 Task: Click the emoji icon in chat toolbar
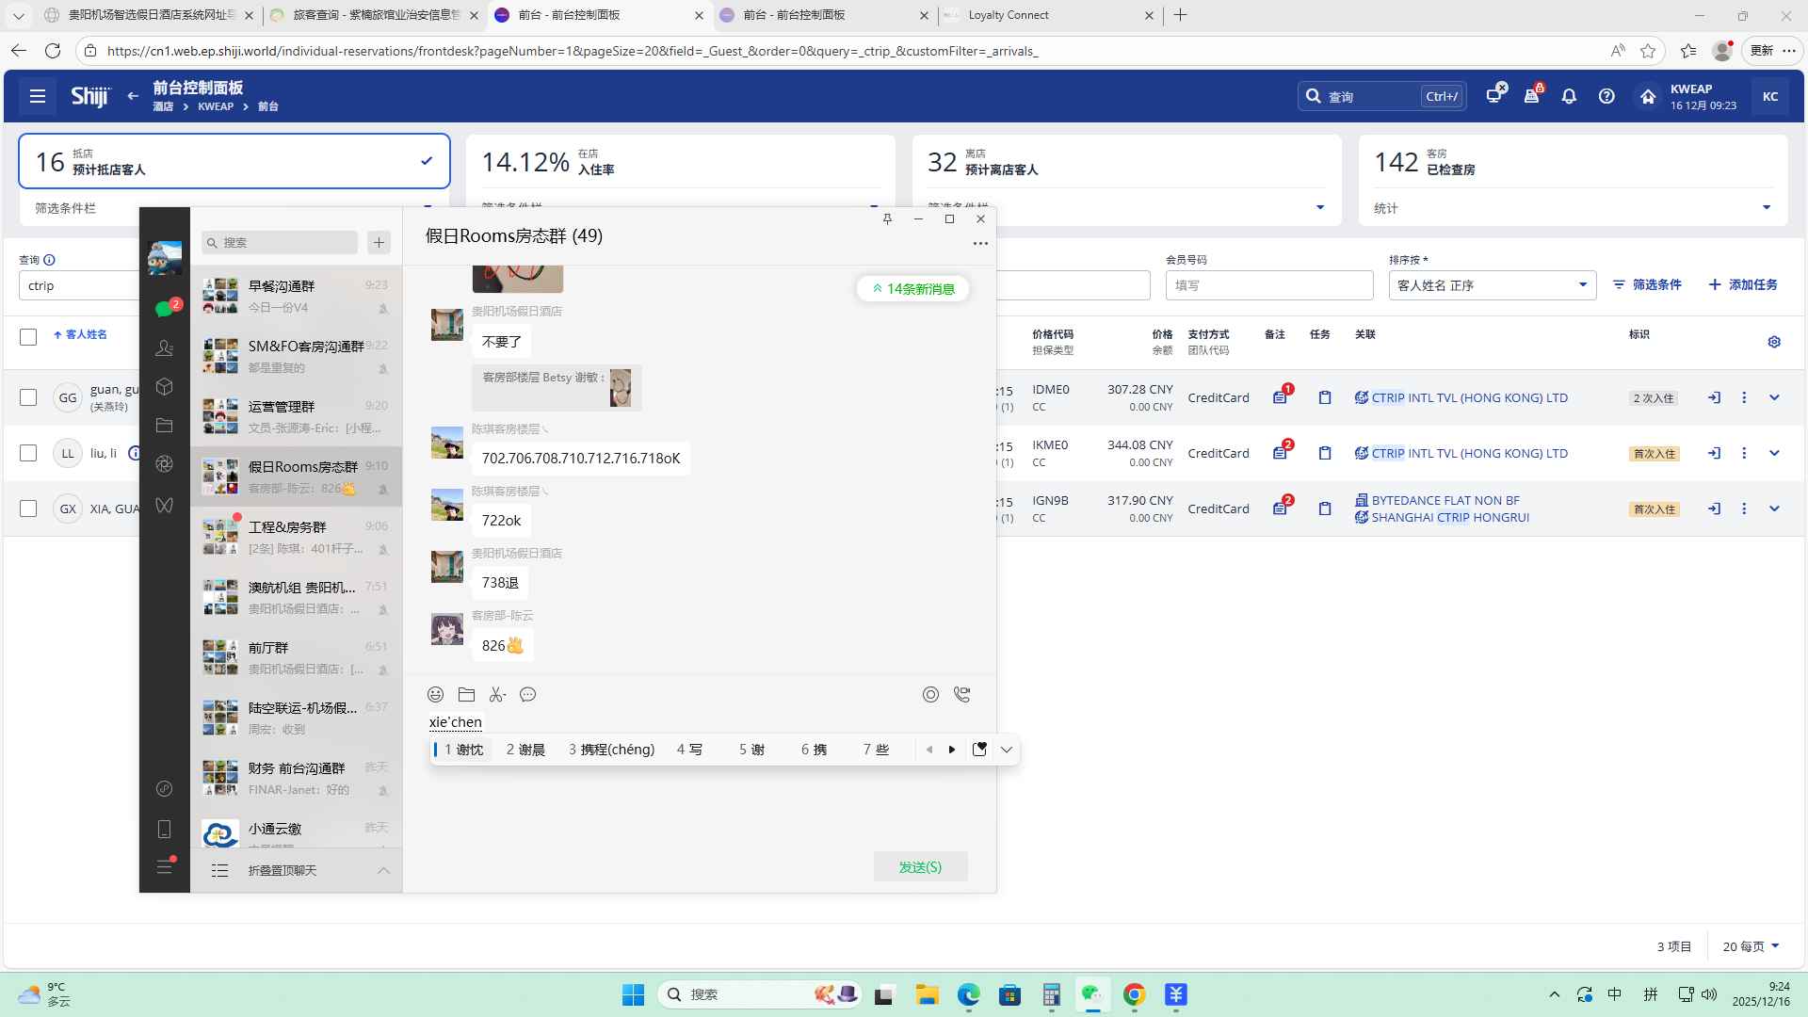click(435, 695)
